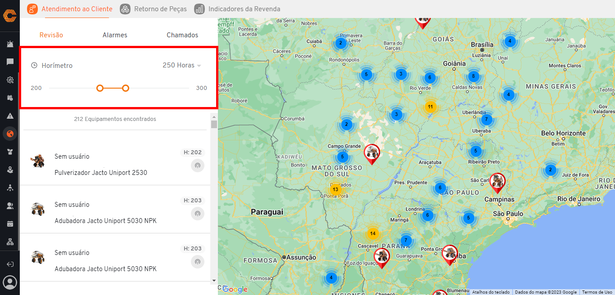Click '212 Equipamentos encontrados' text
Viewport: 615px width, 295px height.
click(115, 119)
